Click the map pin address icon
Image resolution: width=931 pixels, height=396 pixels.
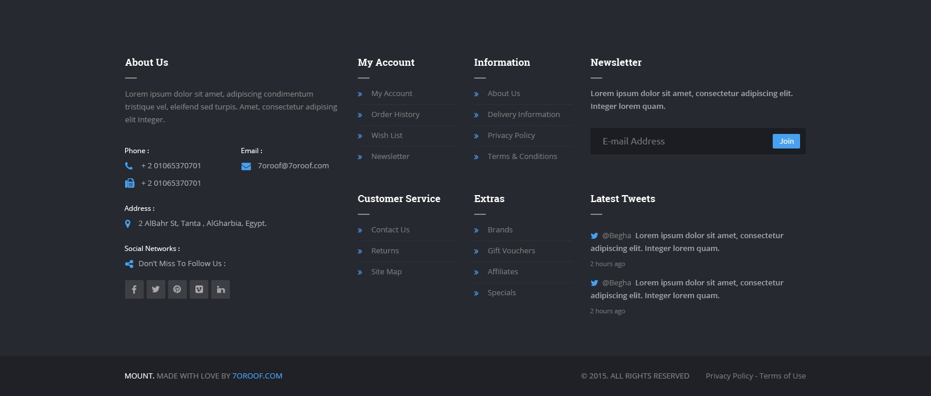point(128,224)
